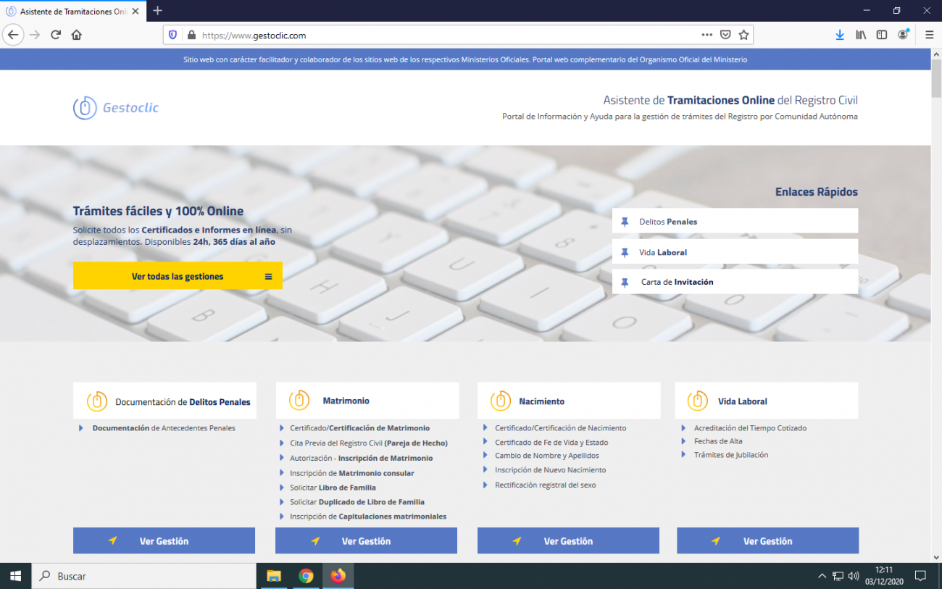Open the Firefox account icon

tap(903, 35)
